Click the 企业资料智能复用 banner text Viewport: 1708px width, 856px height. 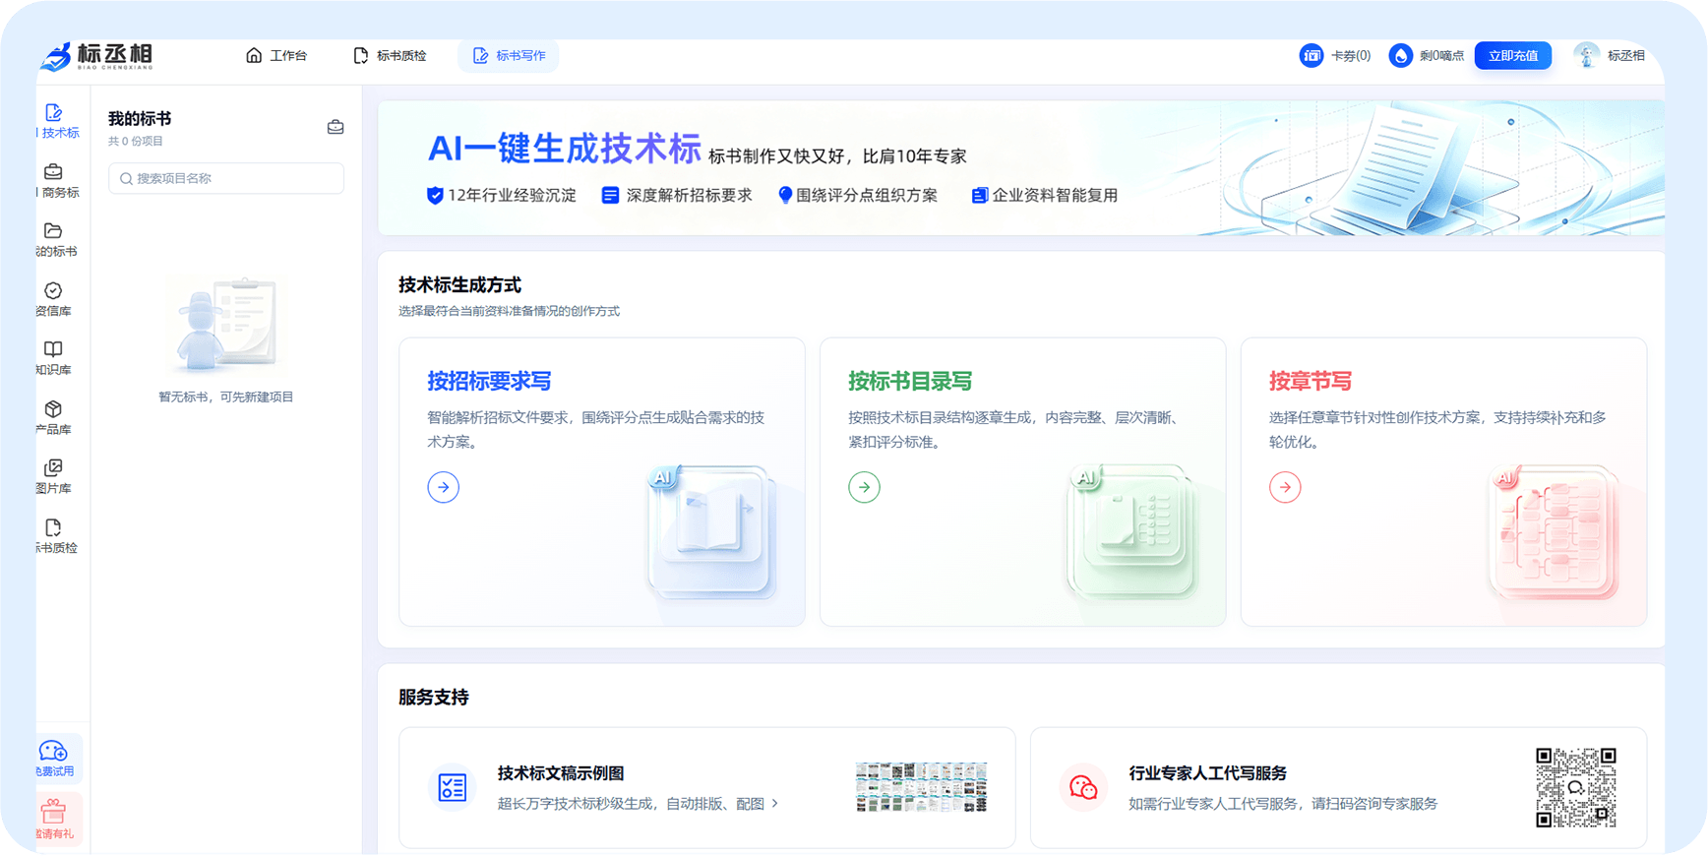(1055, 195)
